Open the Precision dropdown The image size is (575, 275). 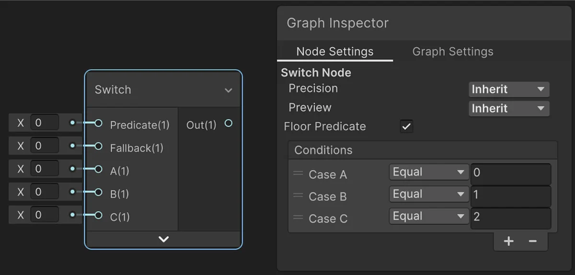pos(509,89)
